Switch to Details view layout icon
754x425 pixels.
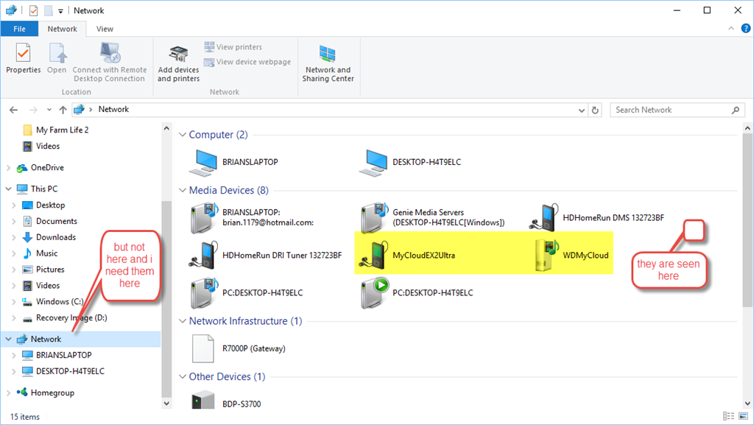click(728, 416)
